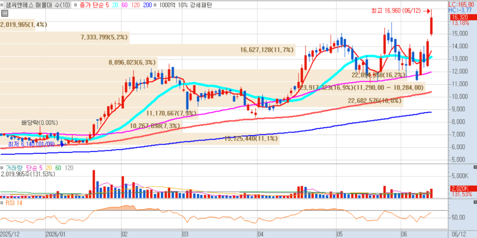This screenshot has height=238, width=477.
Task: Click the LC:165,80 value
Action: [462, 4]
